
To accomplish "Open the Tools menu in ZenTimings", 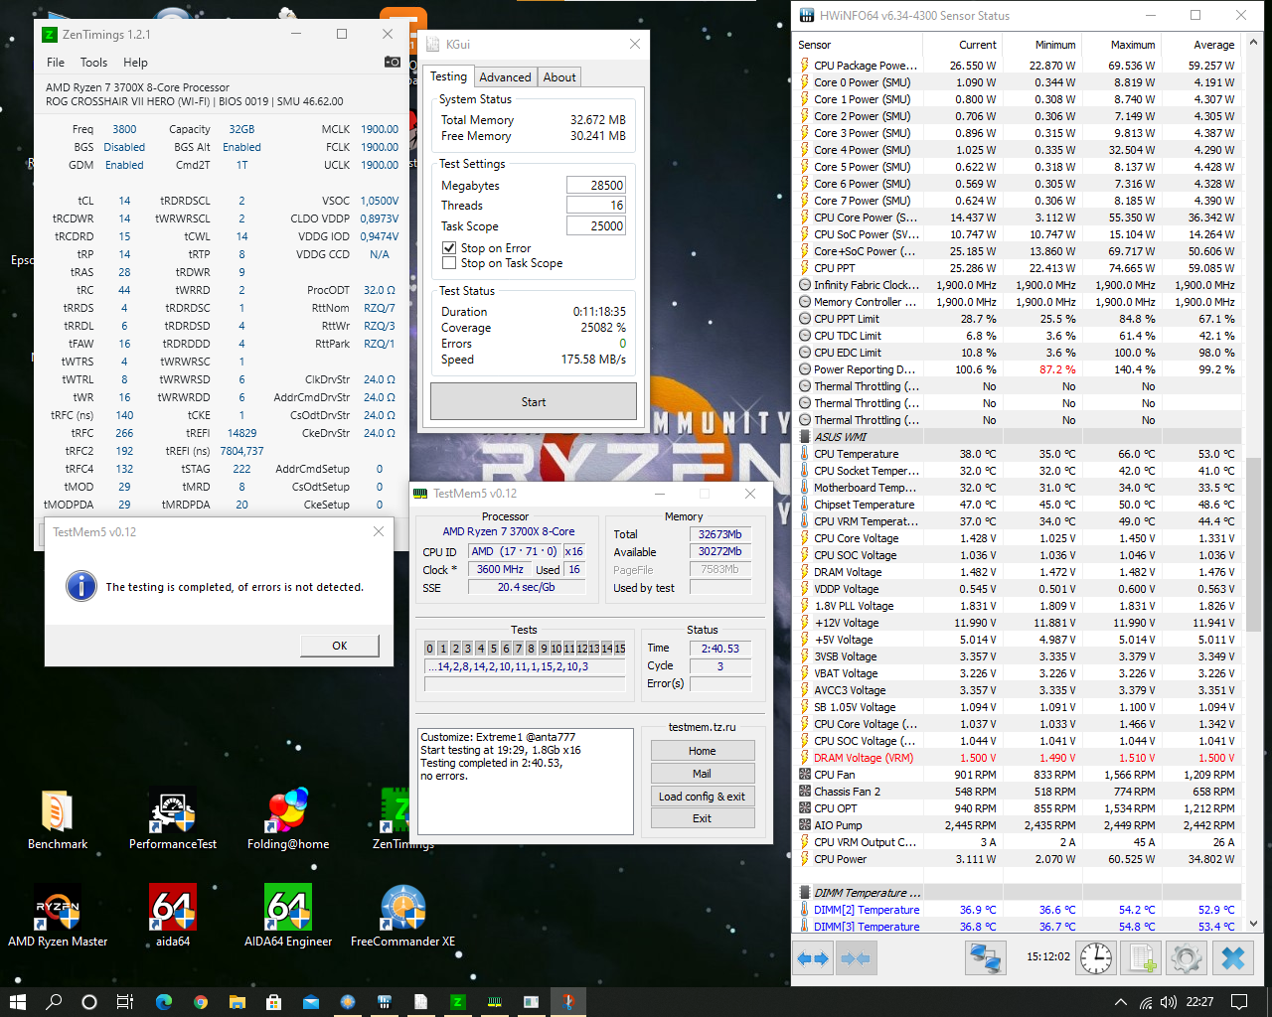I will pyautogui.click(x=93, y=62).
